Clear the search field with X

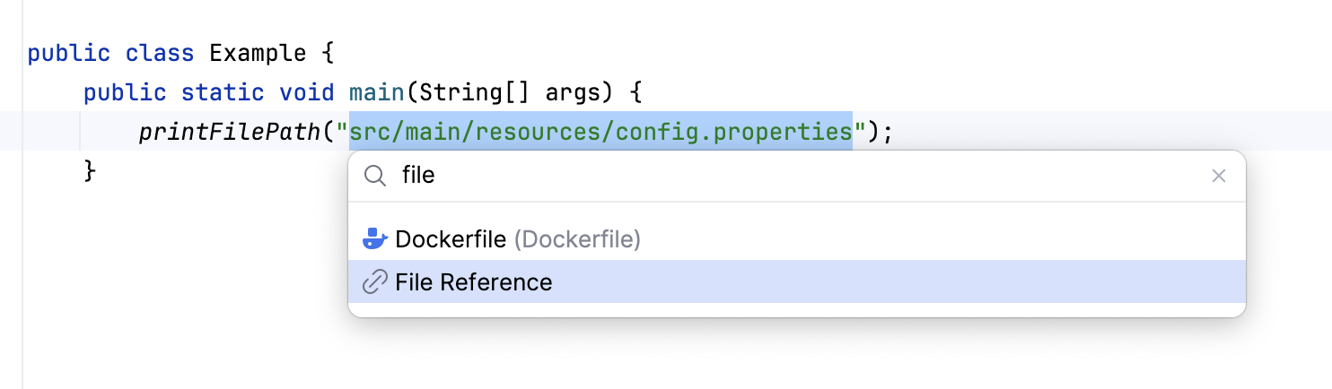[1219, 176]
